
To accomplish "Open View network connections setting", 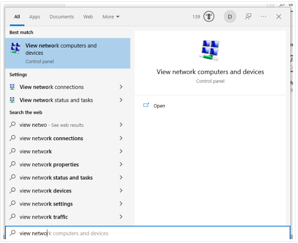I will pos(68,87).
